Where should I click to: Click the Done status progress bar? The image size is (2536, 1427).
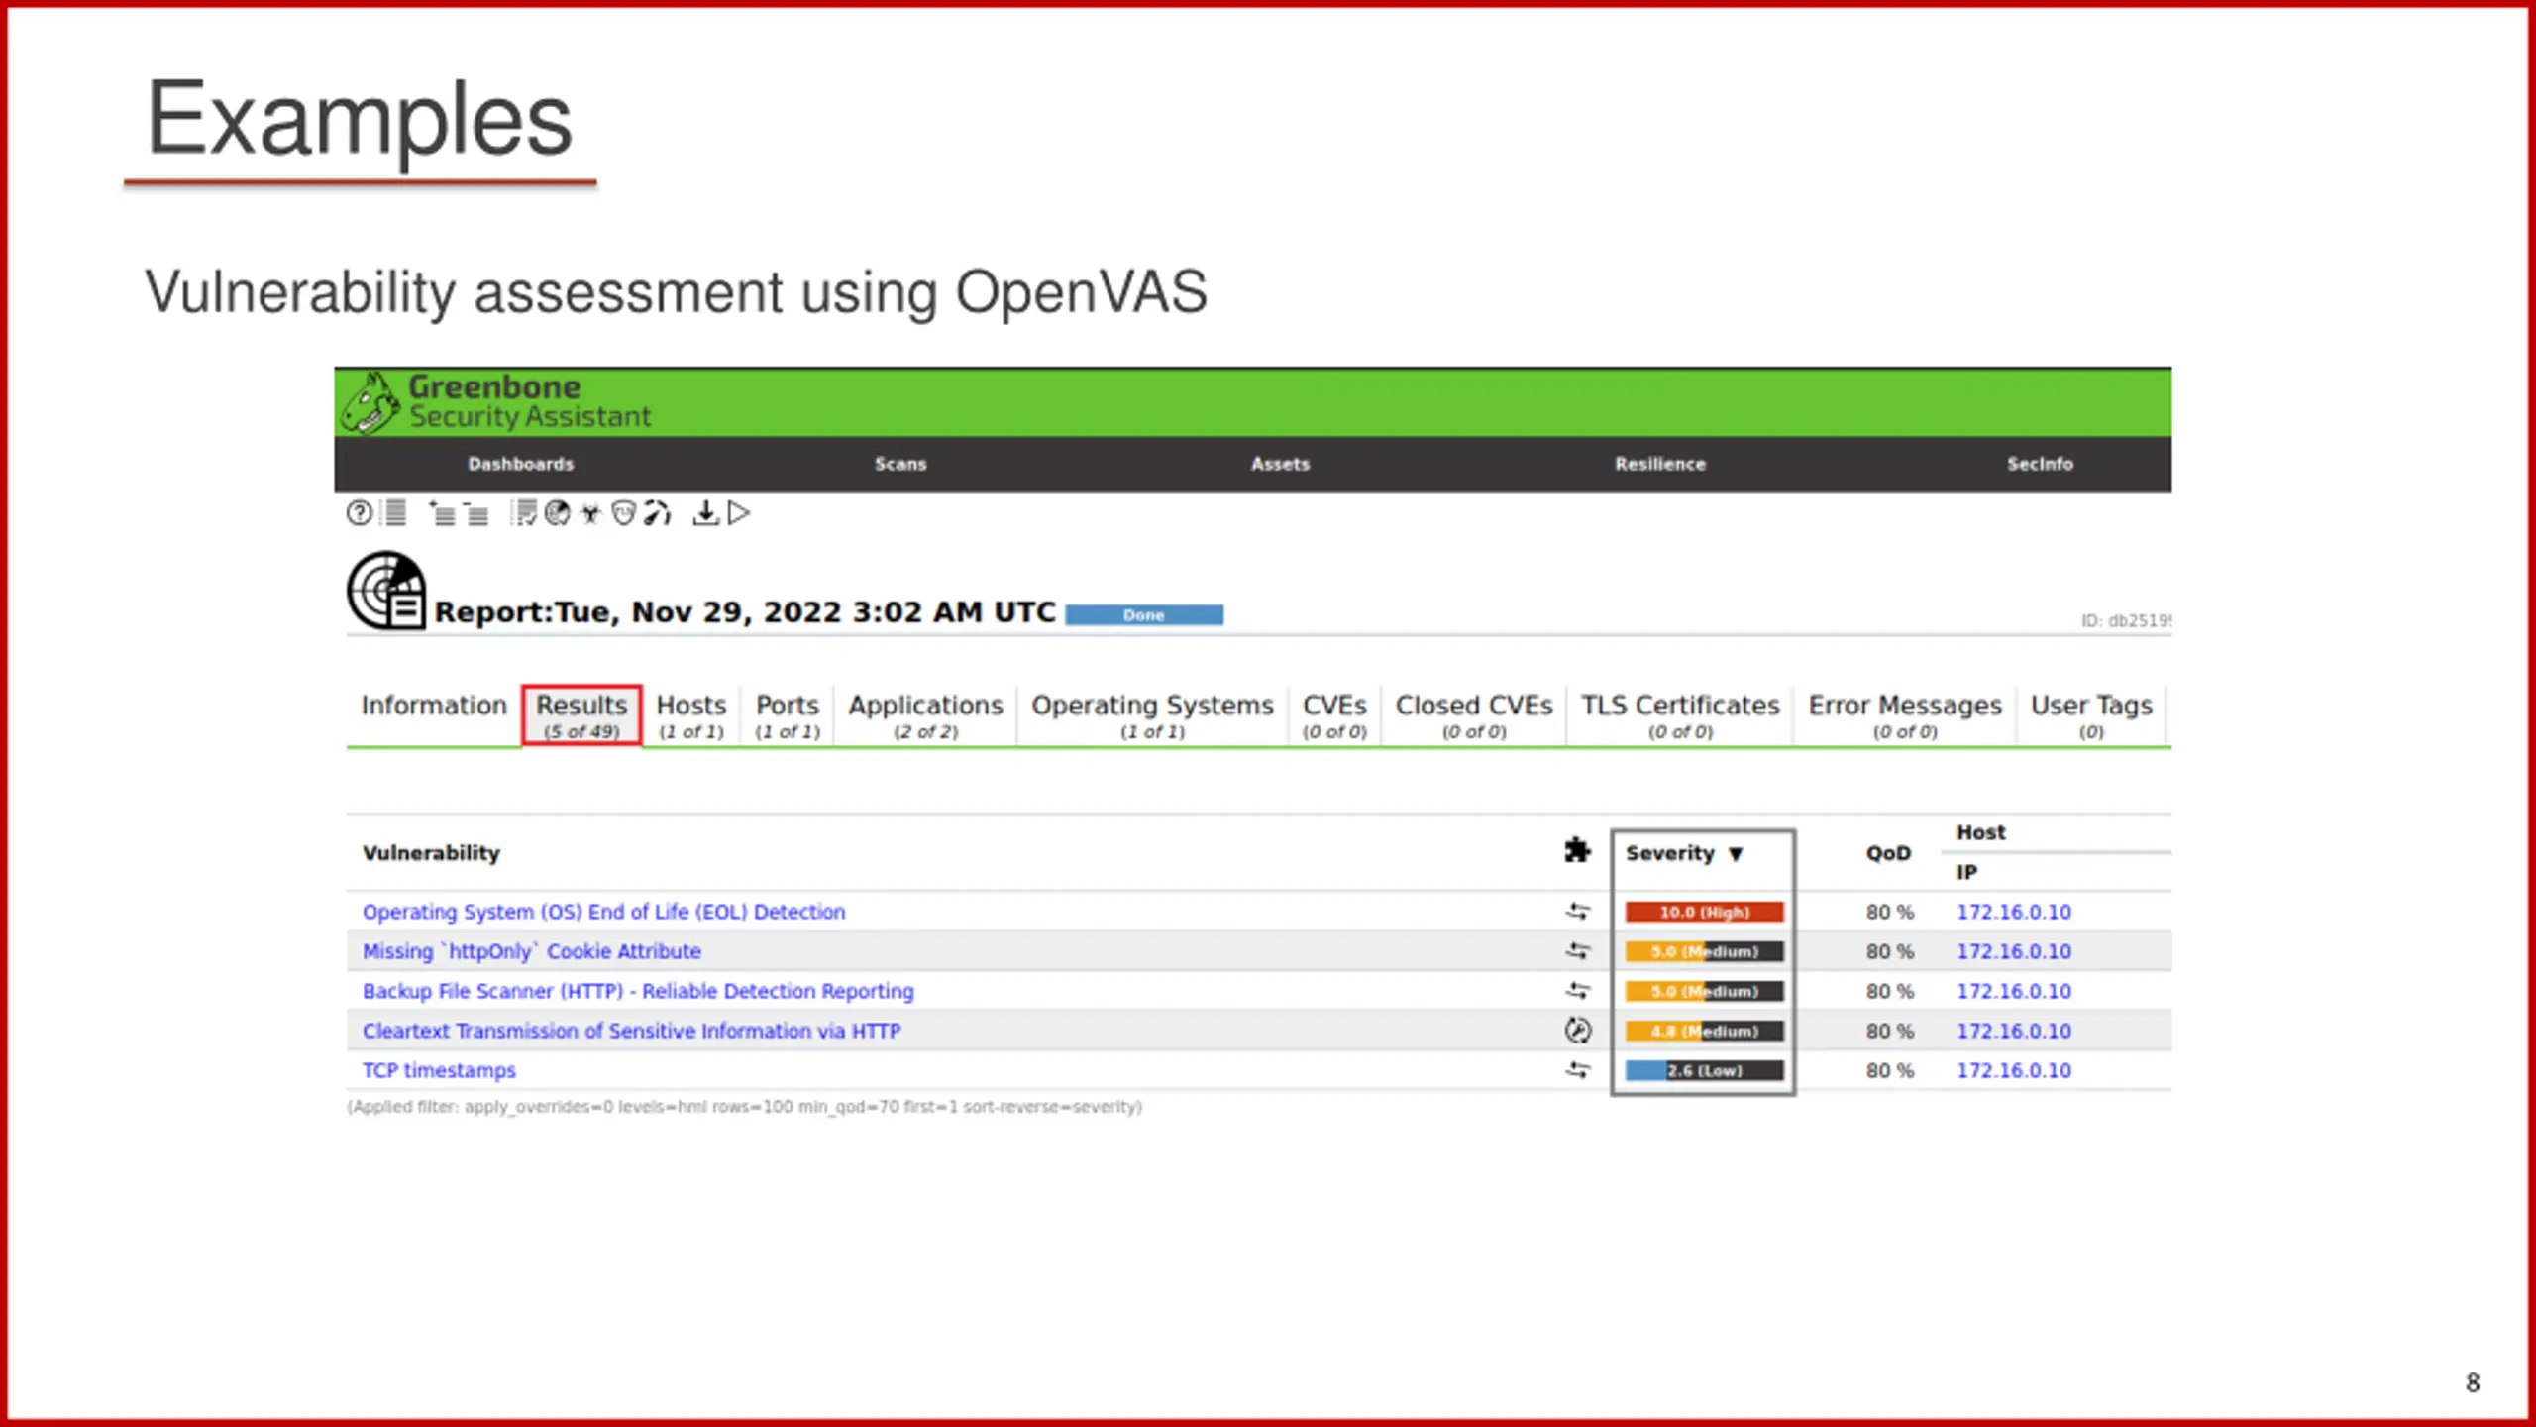coord(1144,615)
